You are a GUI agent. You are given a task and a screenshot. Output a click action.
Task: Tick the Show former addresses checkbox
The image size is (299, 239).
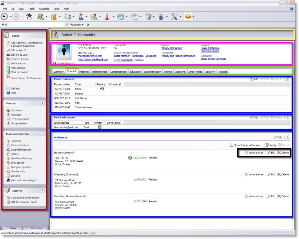click(232, 145)
